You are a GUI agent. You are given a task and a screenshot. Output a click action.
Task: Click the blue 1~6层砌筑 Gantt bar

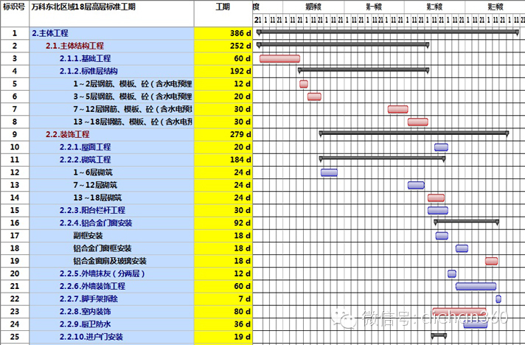pos(329,172)
